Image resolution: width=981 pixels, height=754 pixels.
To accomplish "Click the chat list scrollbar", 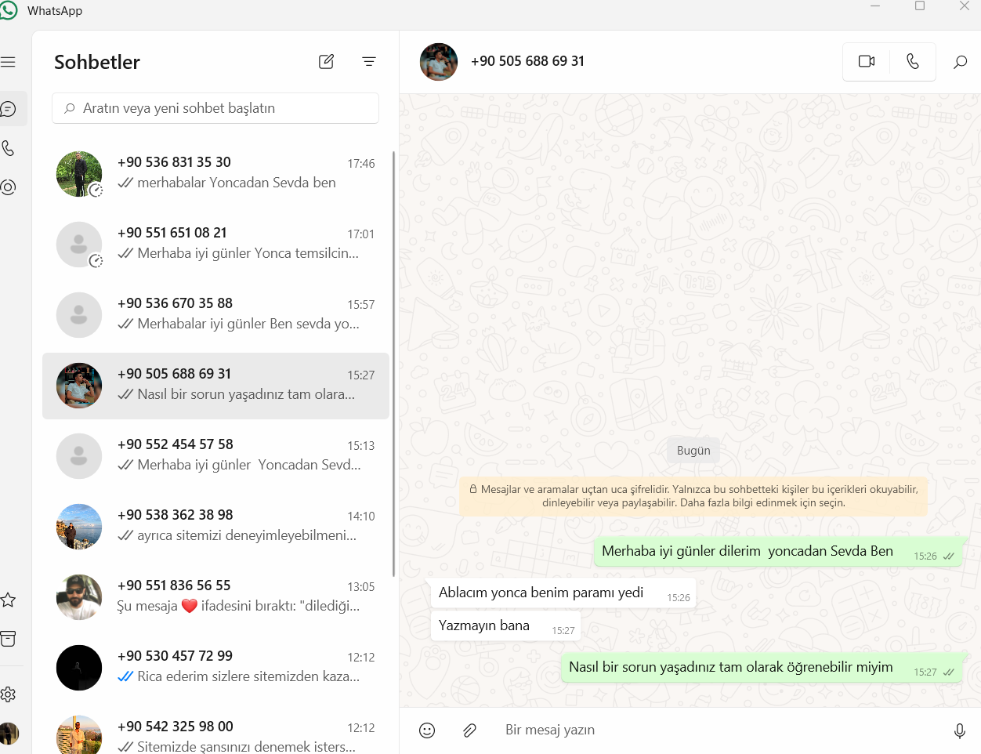I will tap(393, 364).
